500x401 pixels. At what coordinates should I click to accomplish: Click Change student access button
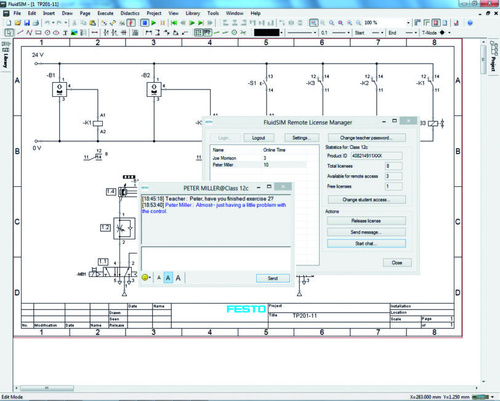tap(367, 200)
